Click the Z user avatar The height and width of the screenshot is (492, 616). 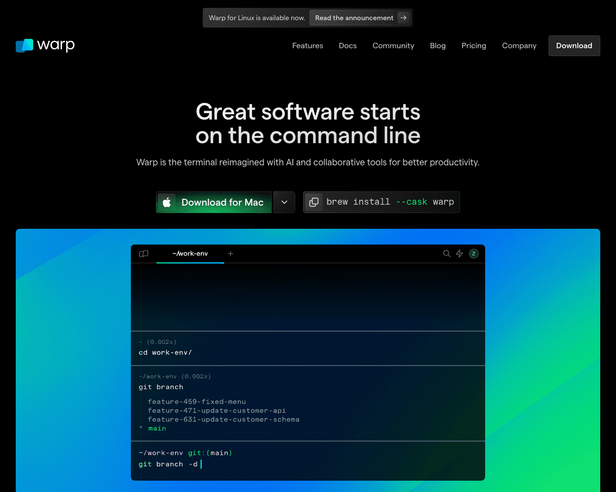(473, 254)
